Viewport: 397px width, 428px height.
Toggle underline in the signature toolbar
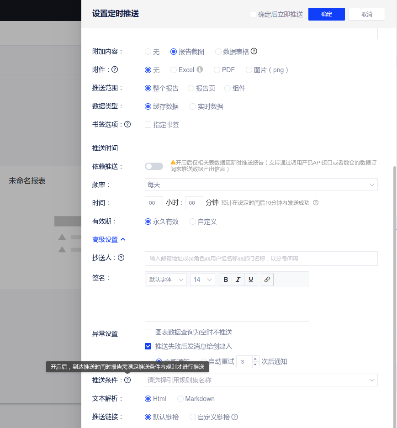coord(250,280)
